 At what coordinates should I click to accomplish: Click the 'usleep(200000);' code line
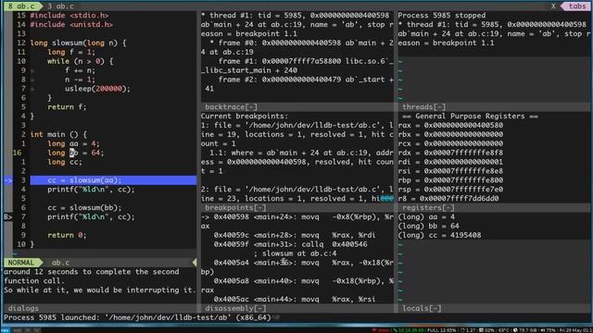pos(97,89)
